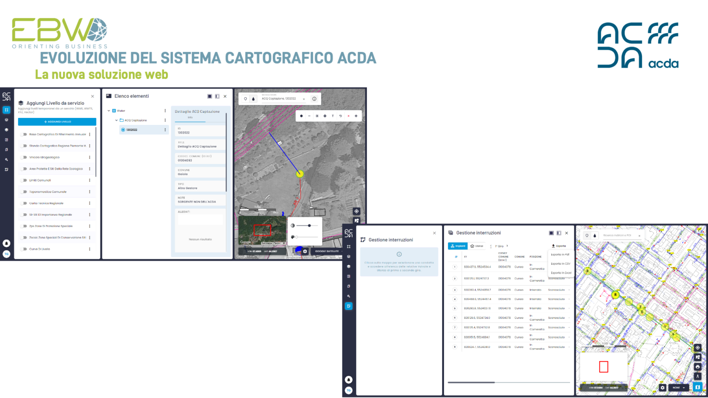Click the satellite overview minimap thumbnail
Image resolution: width=708 pixels, height=398 pixels.
262,230
